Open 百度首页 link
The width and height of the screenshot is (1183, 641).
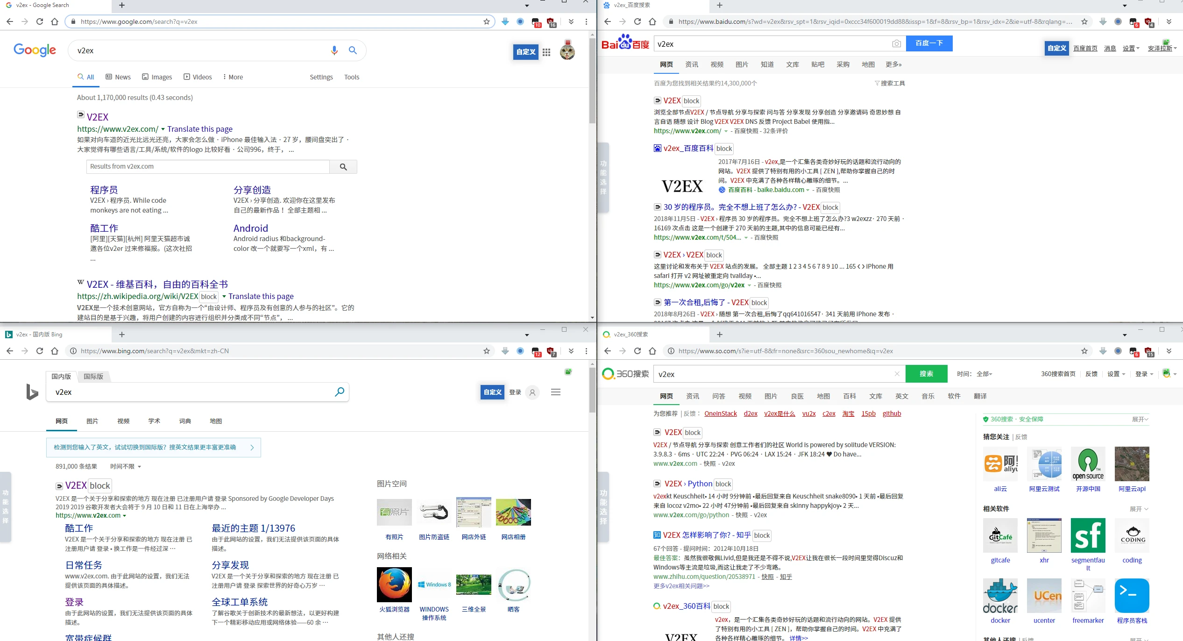pyautogui.click(x=1085, y=48)
